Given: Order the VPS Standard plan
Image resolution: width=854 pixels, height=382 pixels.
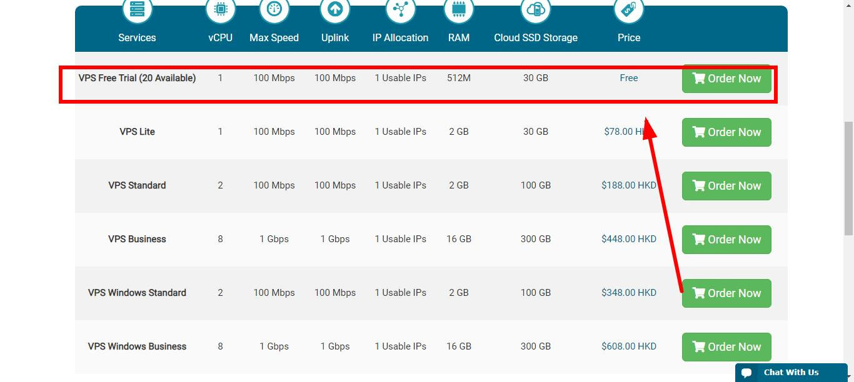Looking at the screenshot, I should 726,186.
